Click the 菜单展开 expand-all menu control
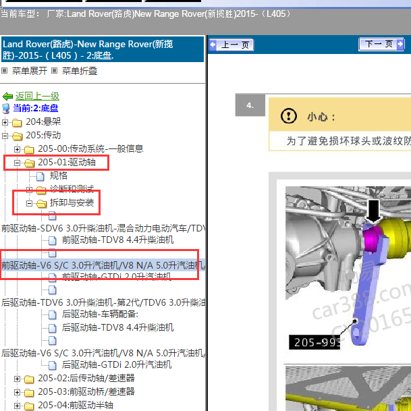 click(x=30, y=71)
